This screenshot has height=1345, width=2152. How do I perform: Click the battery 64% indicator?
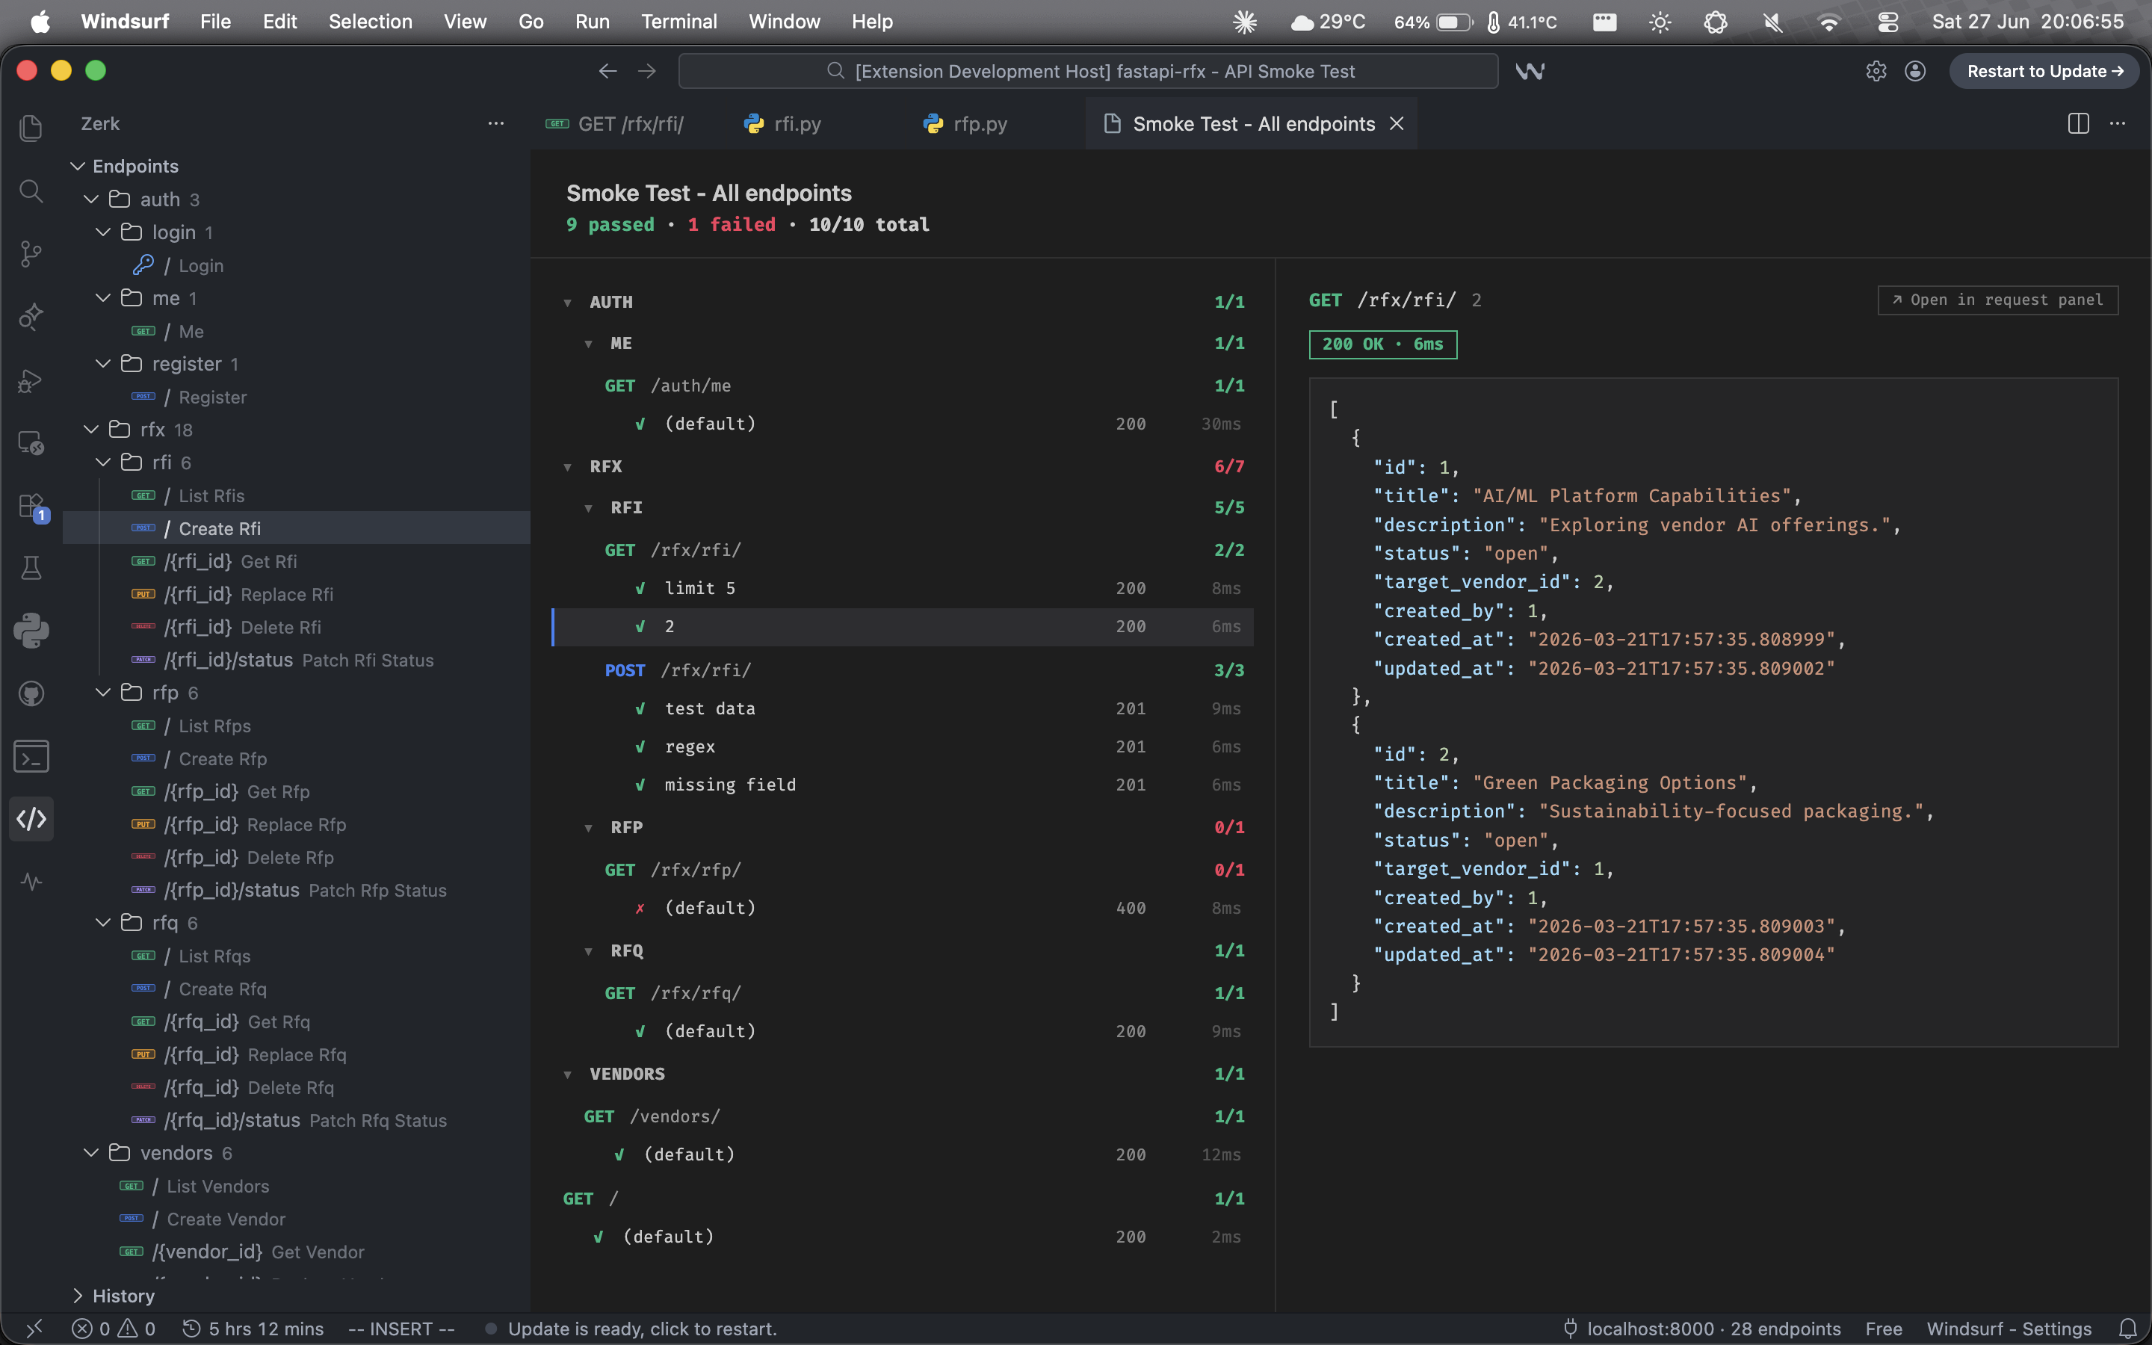click(1432, 22)
